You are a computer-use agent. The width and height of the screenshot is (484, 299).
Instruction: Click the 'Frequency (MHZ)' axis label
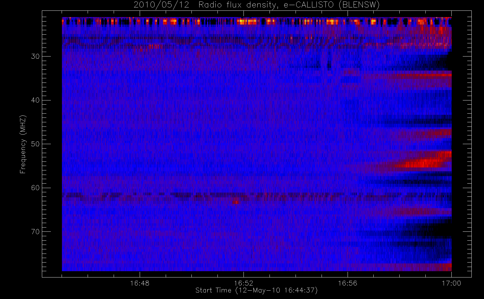23,144
